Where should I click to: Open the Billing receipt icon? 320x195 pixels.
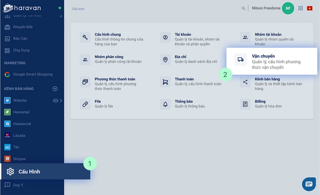tap(245, 104)
